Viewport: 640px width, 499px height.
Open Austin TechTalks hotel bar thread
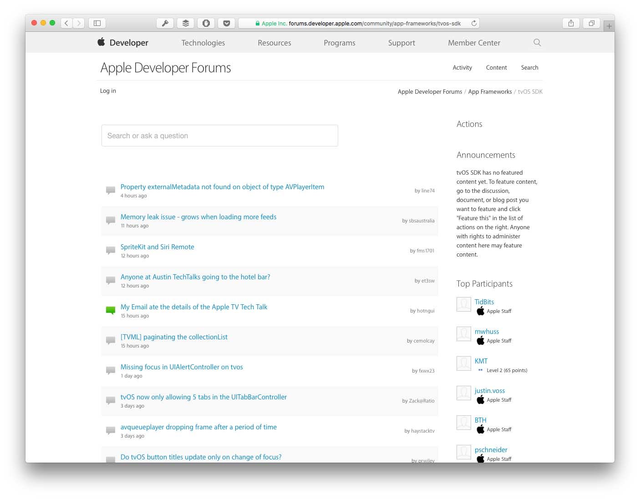tap(195, 277)
